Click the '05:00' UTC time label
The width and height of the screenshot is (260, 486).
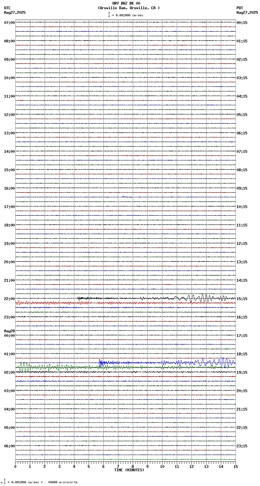pyautogui.click(x=9, y=428)
